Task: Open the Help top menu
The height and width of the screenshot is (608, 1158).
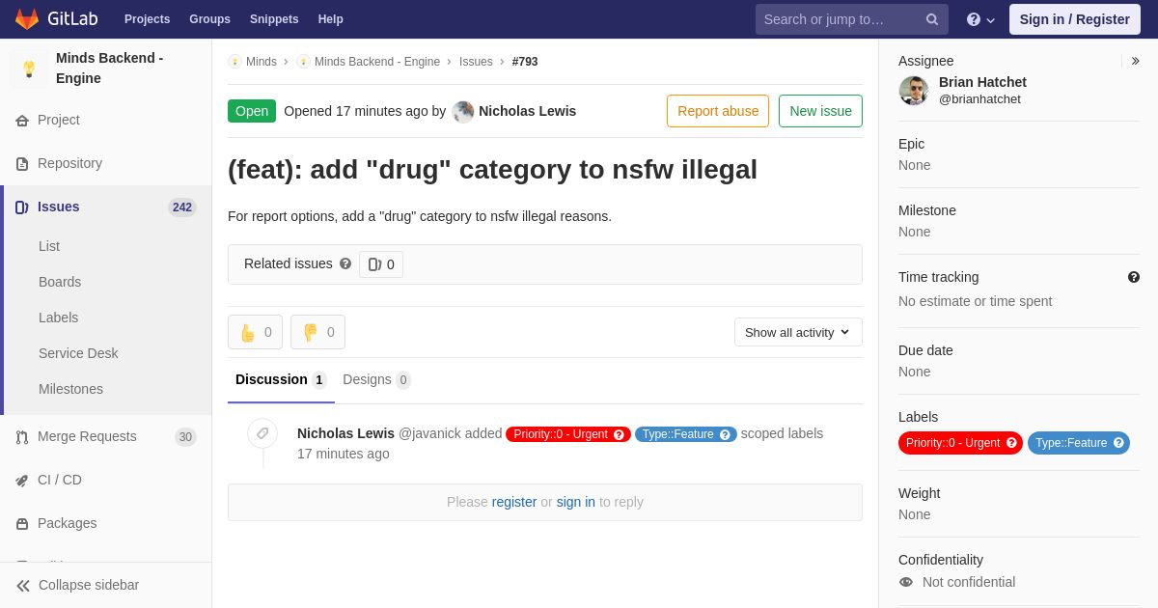Action: pyautogui.click(x=331, y=19)
